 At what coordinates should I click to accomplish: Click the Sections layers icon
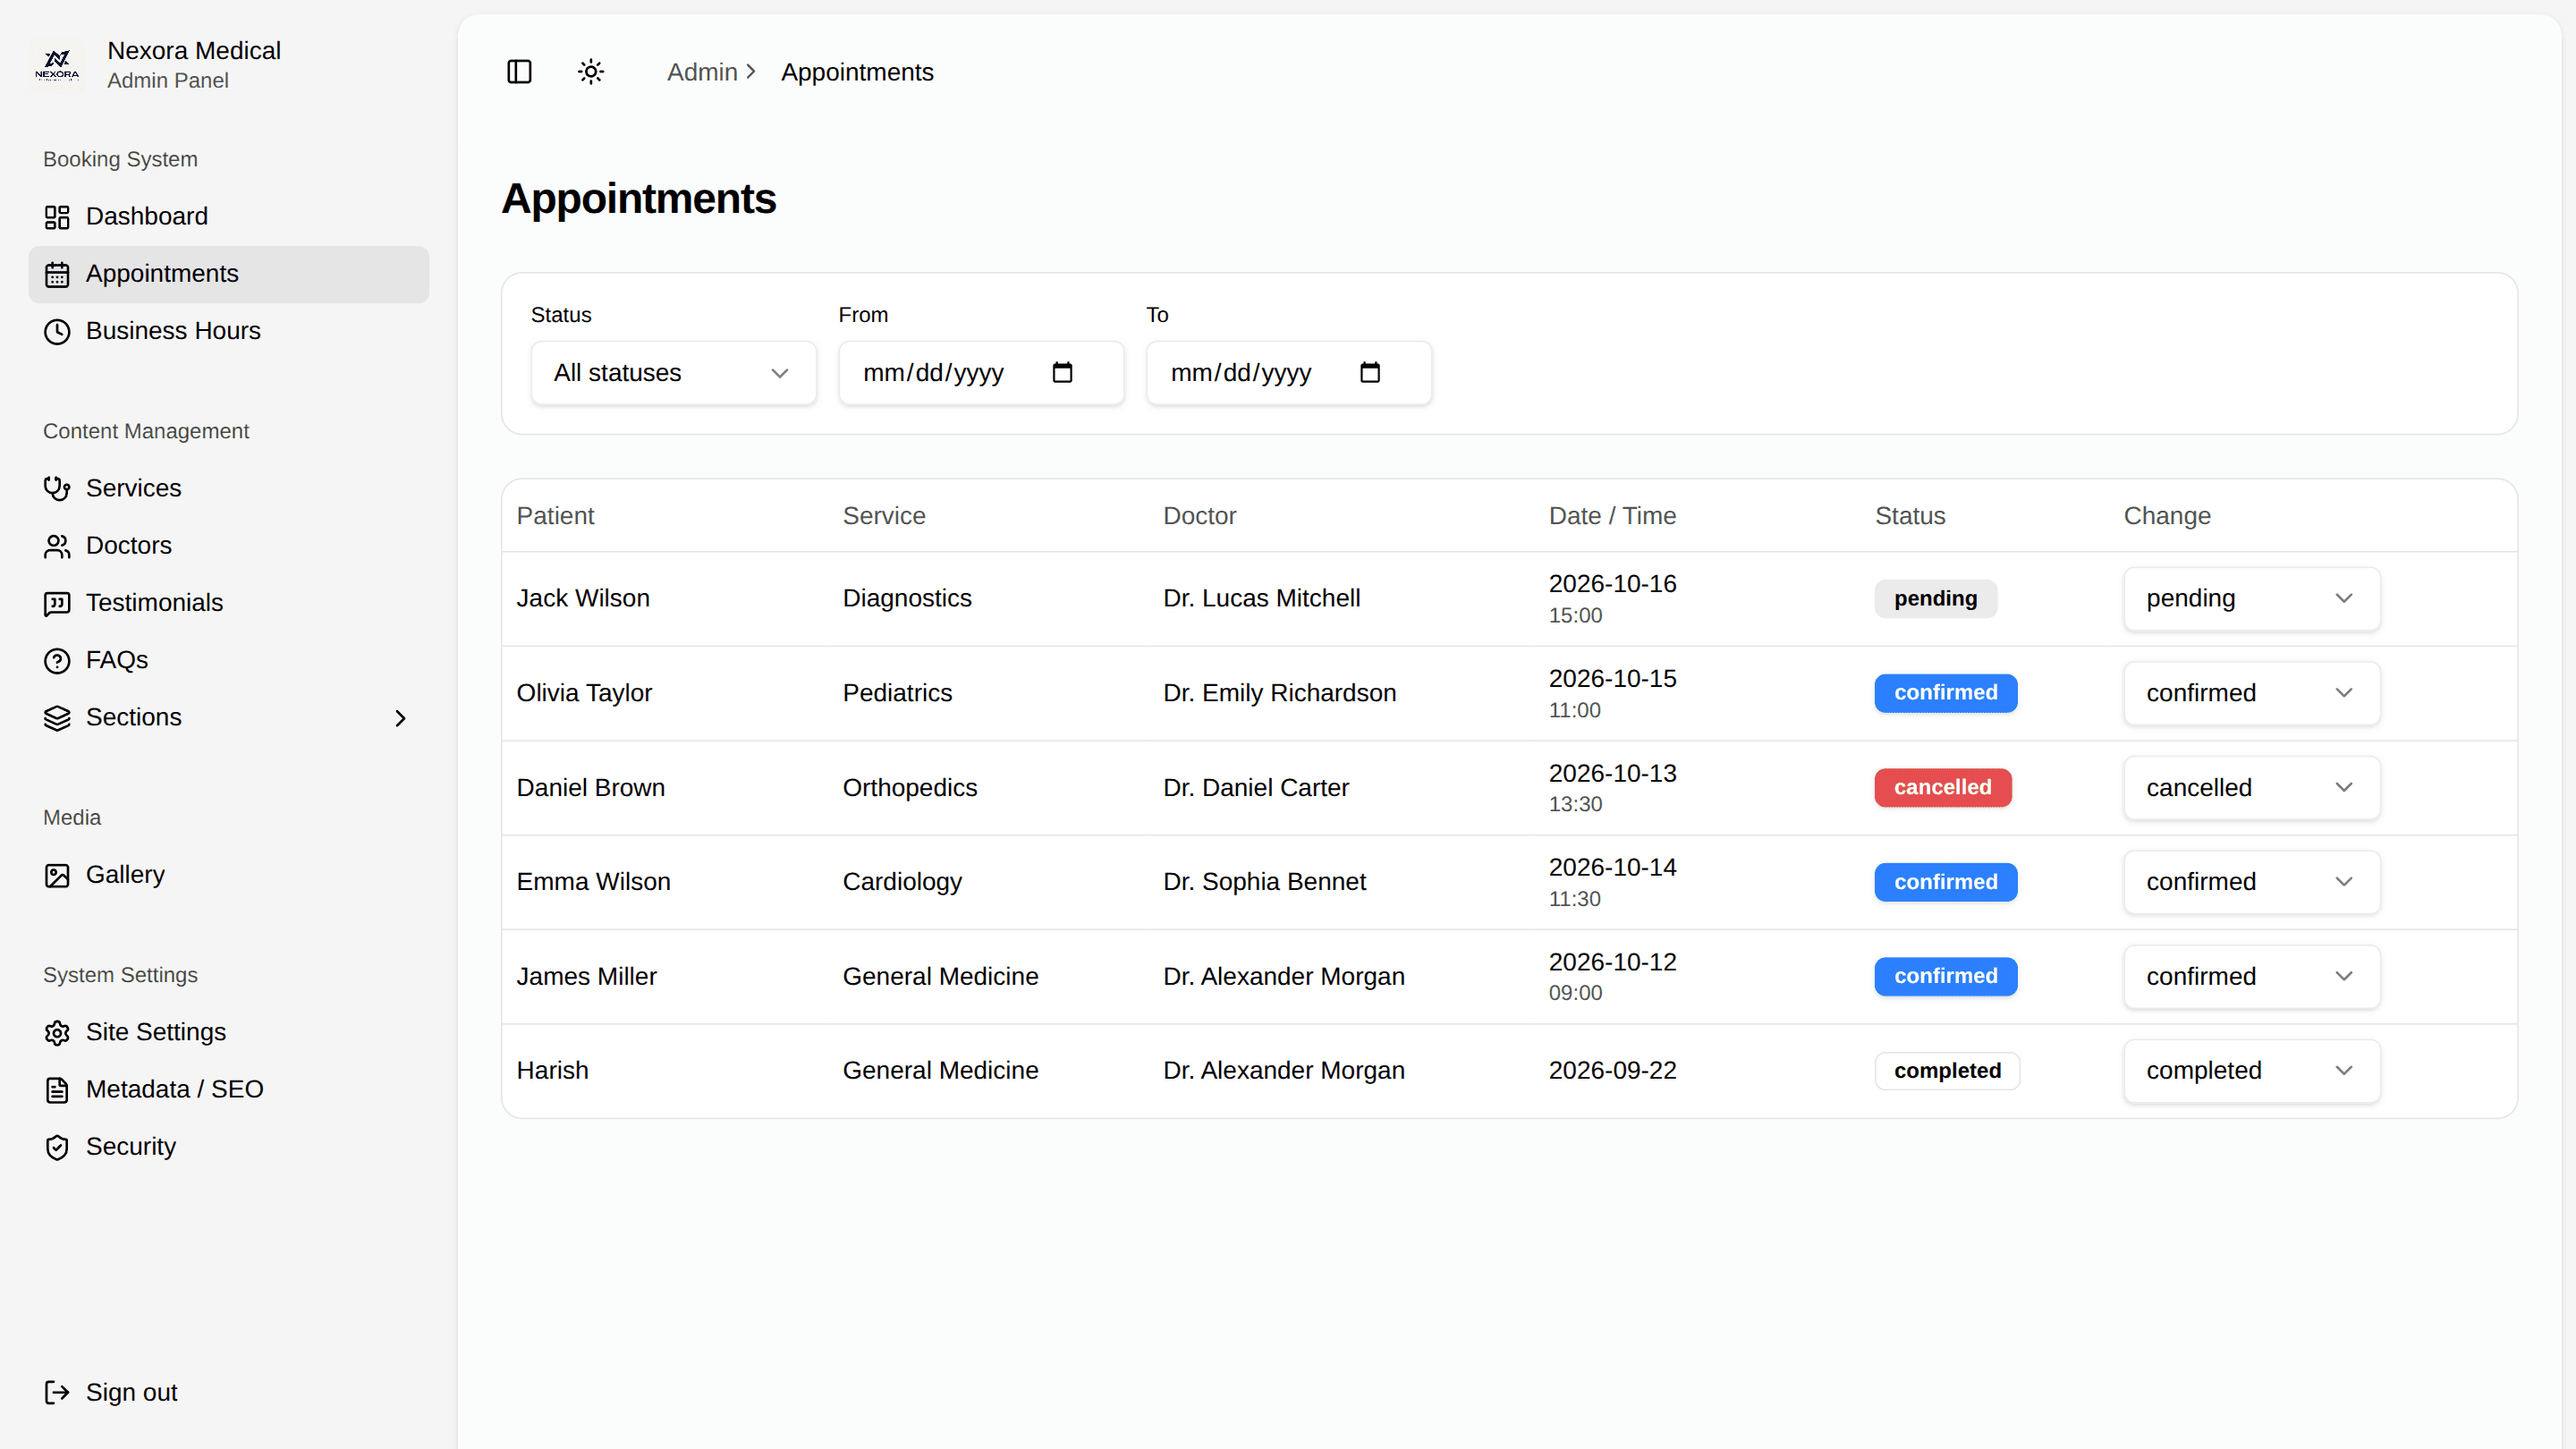click(57, 718)
